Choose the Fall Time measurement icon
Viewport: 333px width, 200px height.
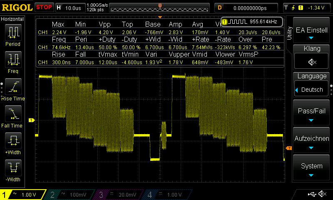click(x=13, y=115)
